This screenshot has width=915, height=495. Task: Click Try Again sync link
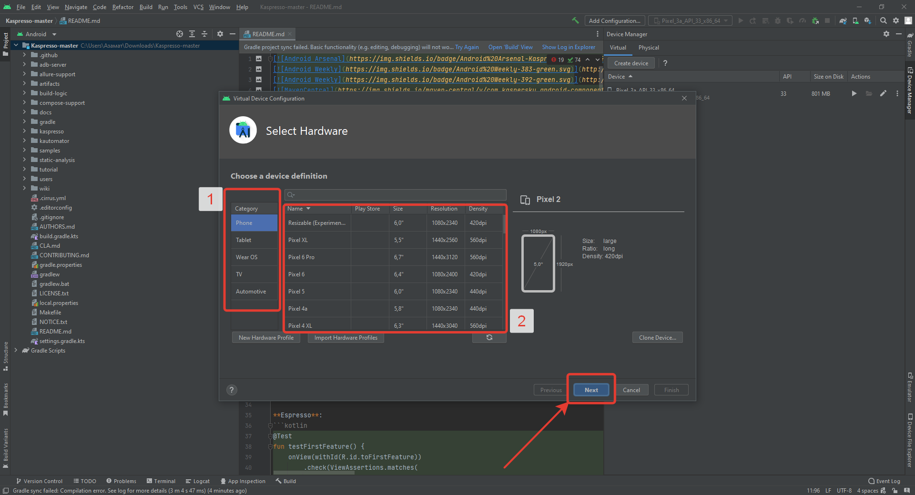coord(467,47)
